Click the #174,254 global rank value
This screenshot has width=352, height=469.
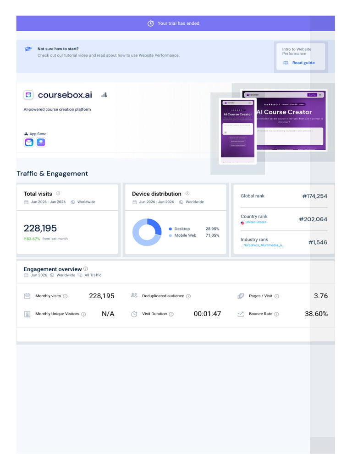[314, 196]
